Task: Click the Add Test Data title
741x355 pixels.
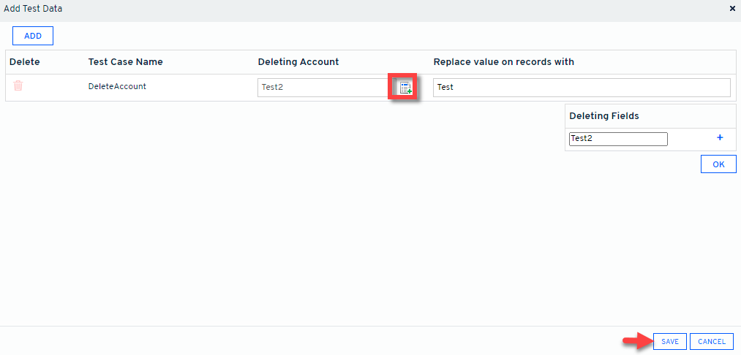Action: click(x=33, y=9)
